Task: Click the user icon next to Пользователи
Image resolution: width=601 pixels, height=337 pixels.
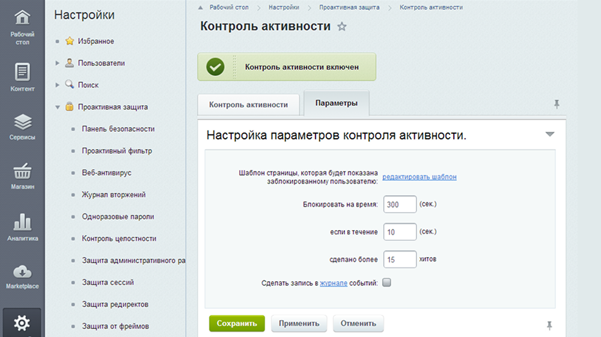Action: click(x=69, y=63)
